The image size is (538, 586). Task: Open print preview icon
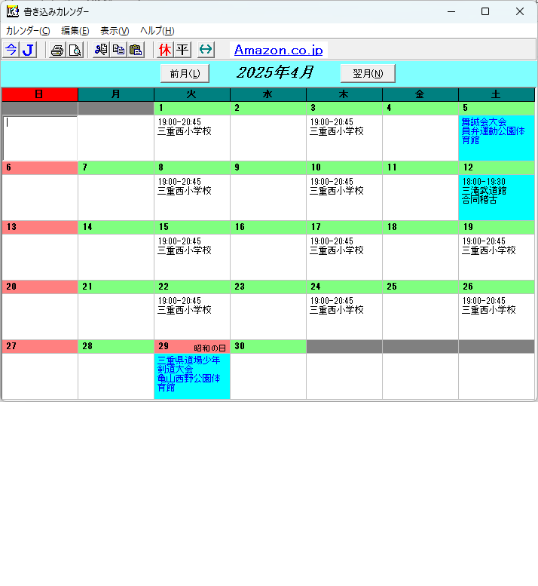coord(75,50)
